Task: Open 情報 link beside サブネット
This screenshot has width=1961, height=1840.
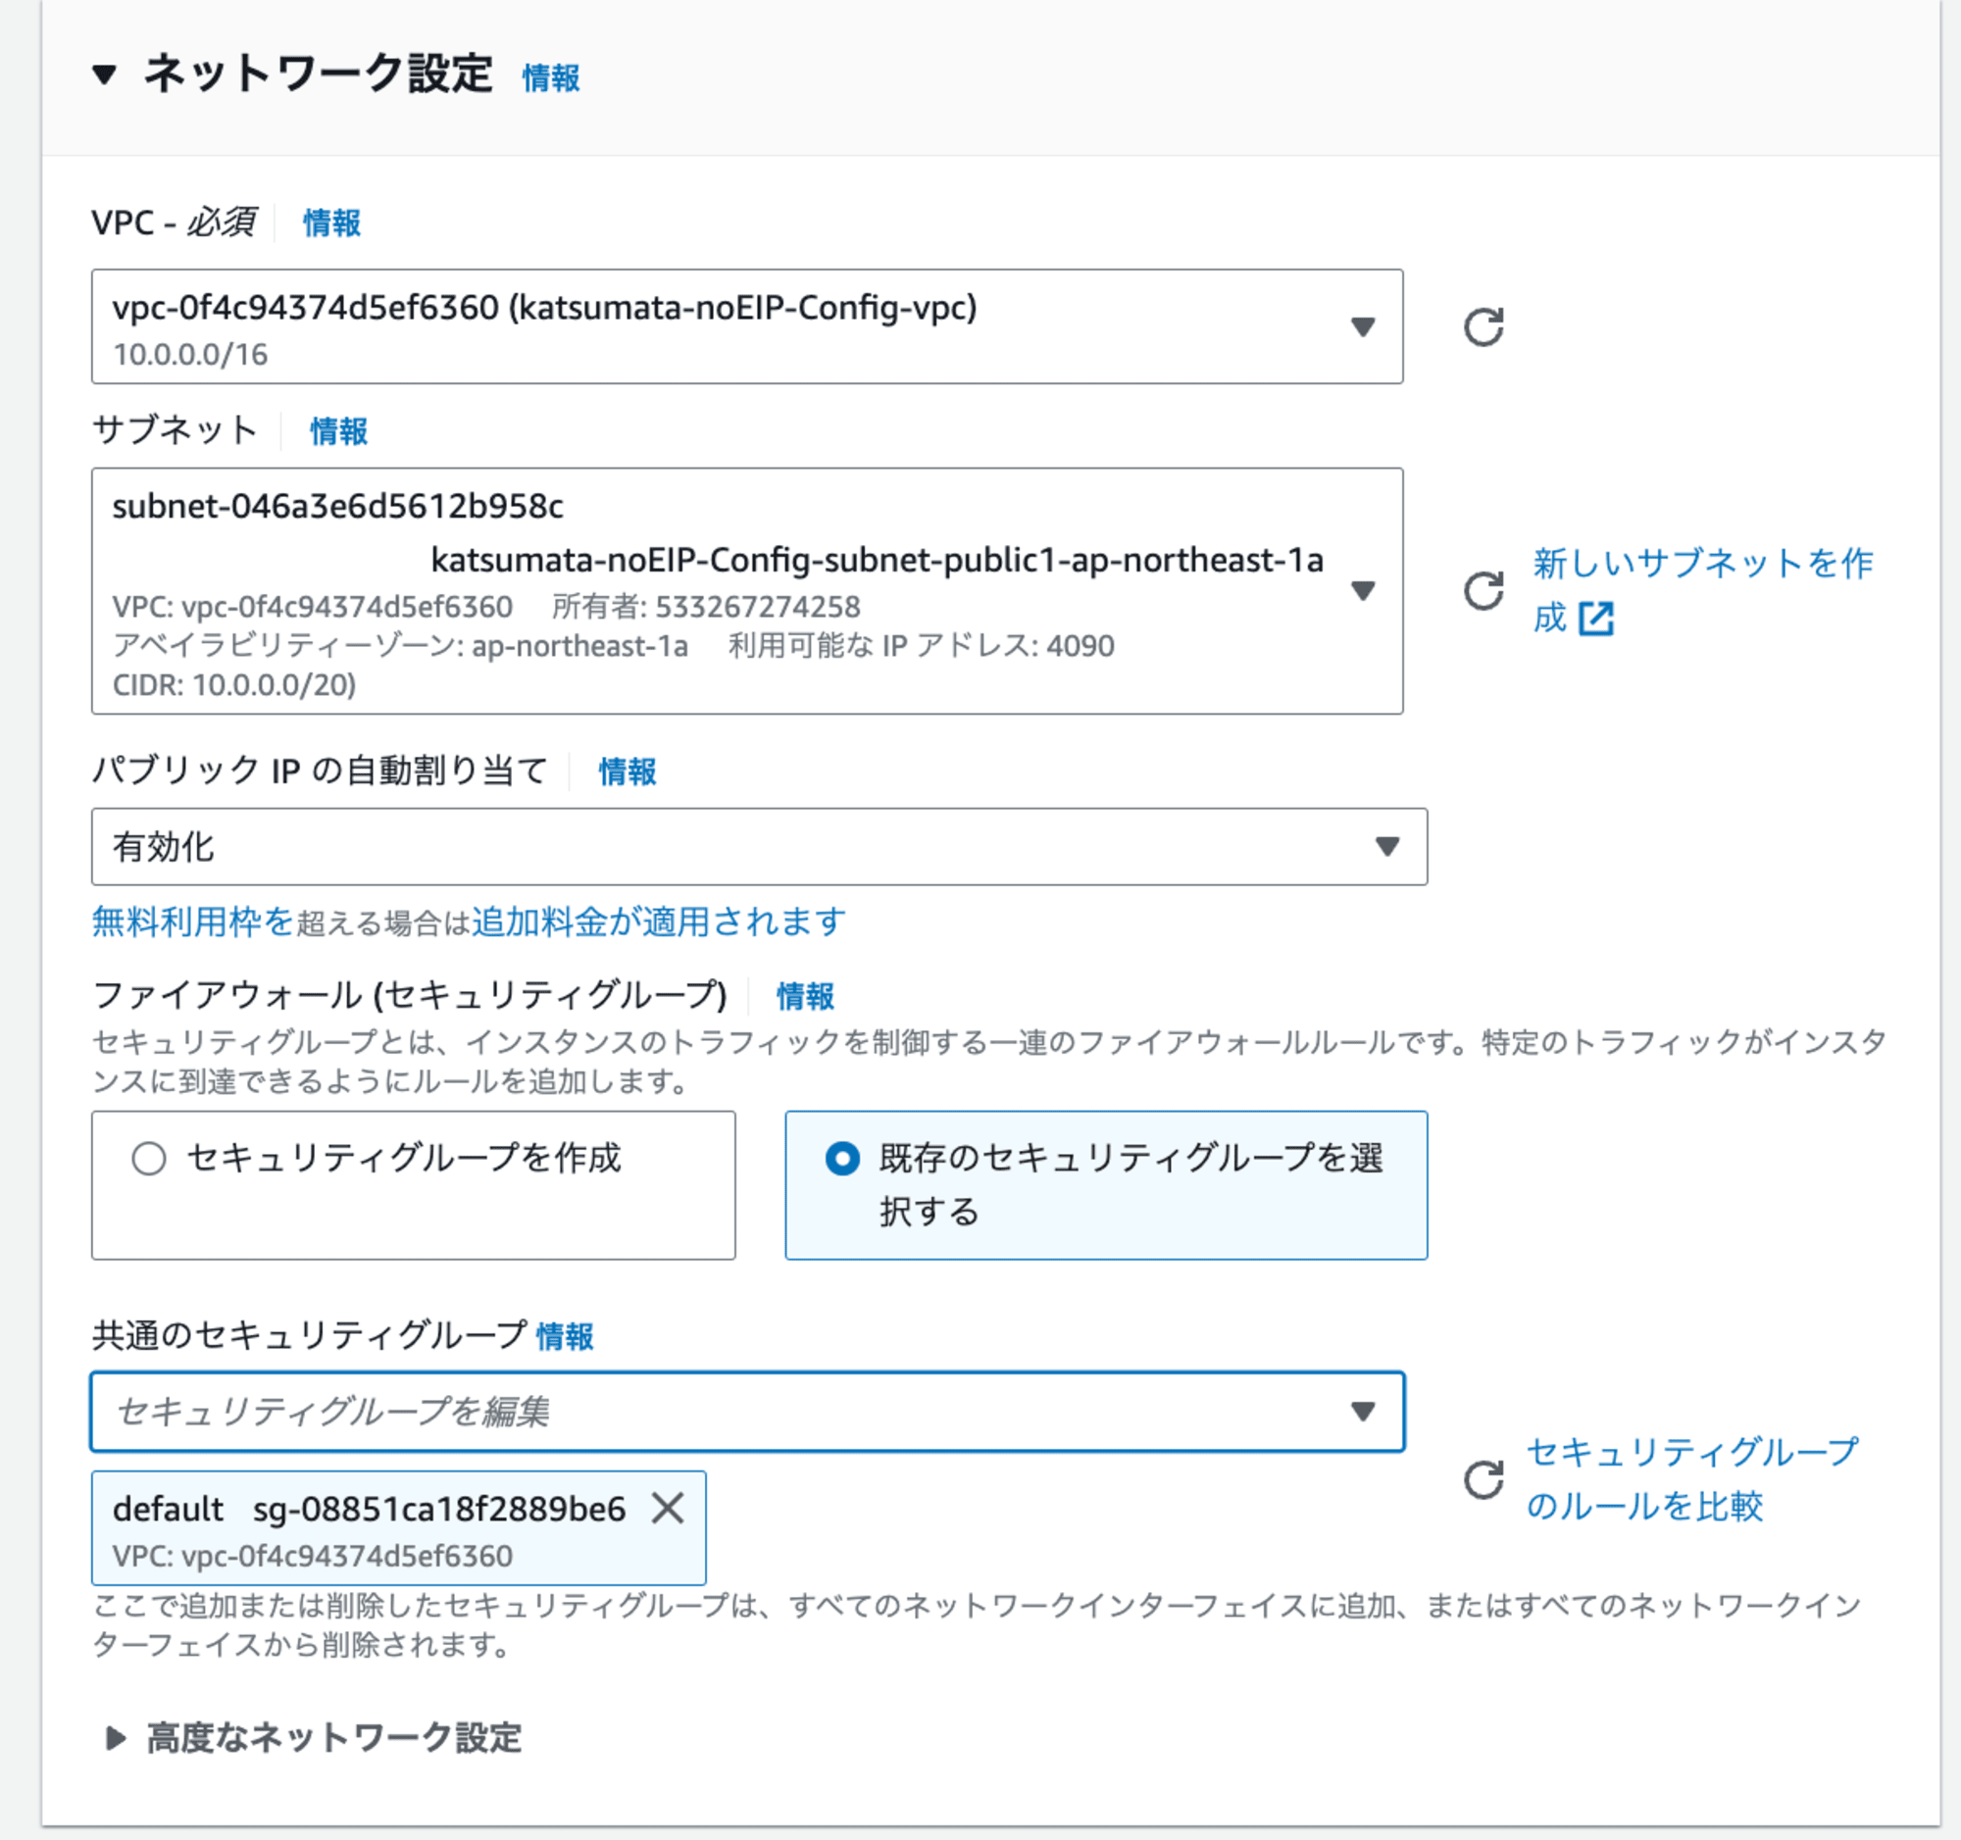Action: 338,431
